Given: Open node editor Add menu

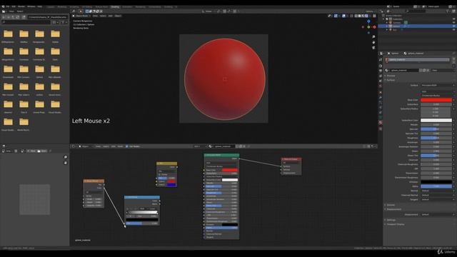Looking at the screenshot, I should (113, 146).
